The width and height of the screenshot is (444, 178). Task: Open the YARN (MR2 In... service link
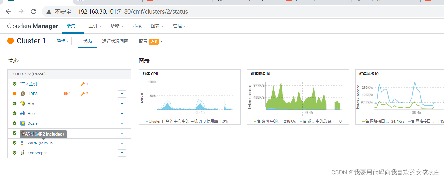(41, 143)
